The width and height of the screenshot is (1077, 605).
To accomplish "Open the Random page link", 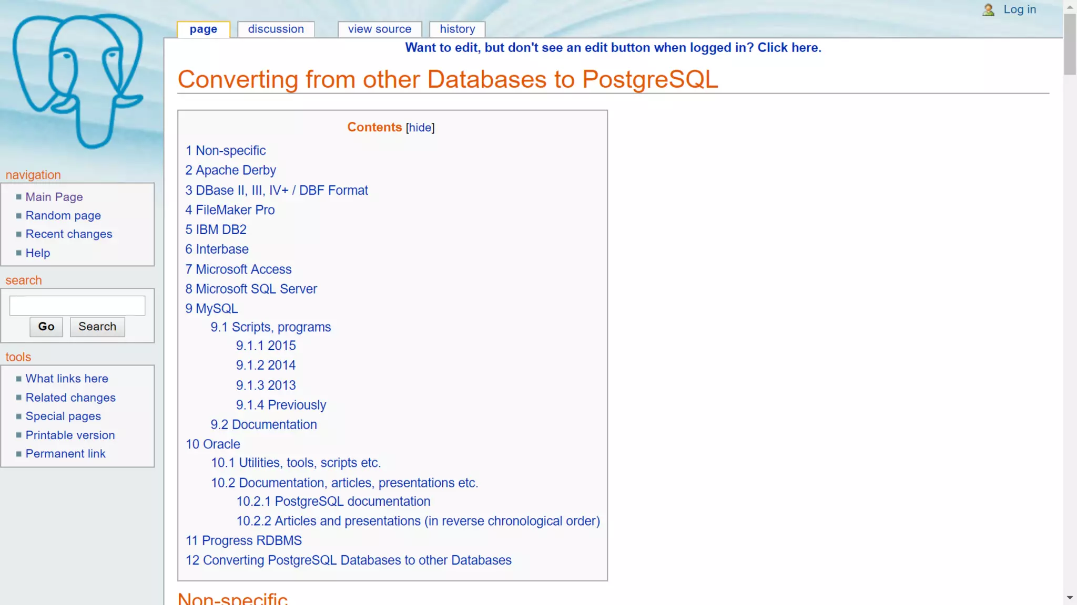I will point(63,216).
